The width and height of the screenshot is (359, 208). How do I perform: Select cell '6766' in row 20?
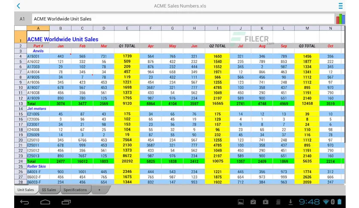(x=82, y=140)
